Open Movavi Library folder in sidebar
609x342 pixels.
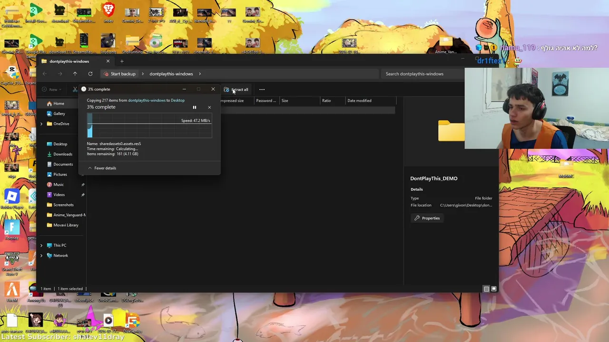(66, 225)
